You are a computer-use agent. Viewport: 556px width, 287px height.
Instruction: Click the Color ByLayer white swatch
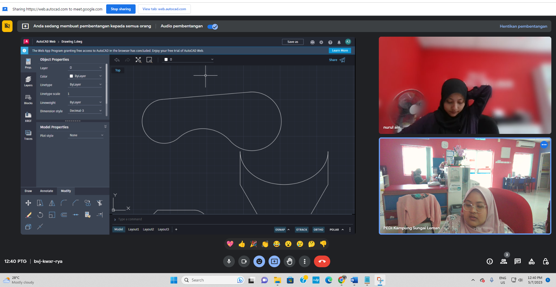click(71, 76)
